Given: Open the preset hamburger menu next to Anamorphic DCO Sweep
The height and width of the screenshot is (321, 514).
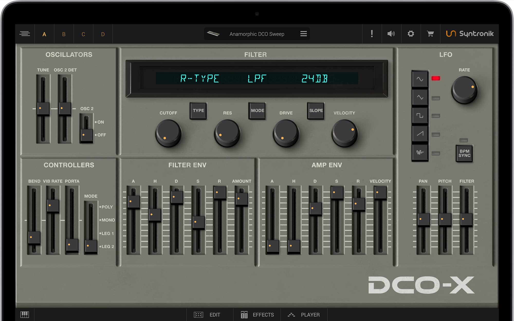Looking at the screenshot, I should 304,34.
